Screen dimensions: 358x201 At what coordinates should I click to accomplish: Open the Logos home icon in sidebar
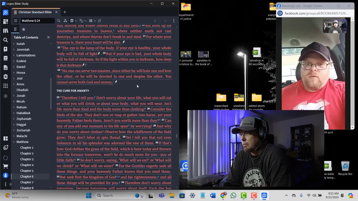[6, 13]
